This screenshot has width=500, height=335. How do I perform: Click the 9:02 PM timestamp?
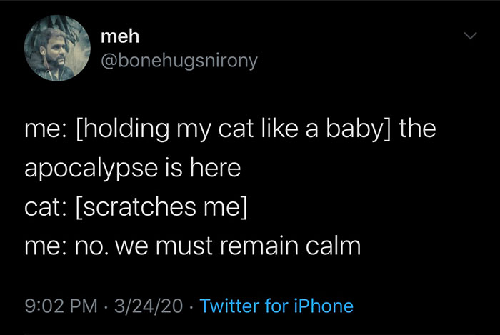point(61,306)
